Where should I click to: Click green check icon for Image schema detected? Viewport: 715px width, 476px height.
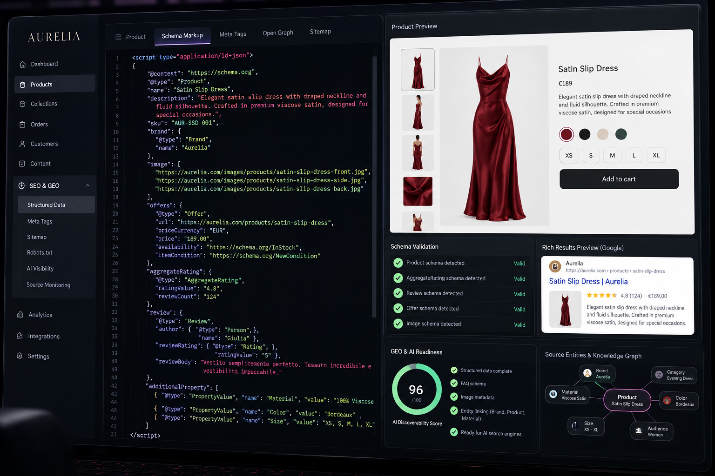click(x=398, y=324)
